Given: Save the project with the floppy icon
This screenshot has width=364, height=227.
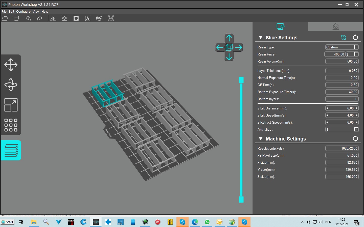Looking at the screenshot, I should tap(16, 18).
